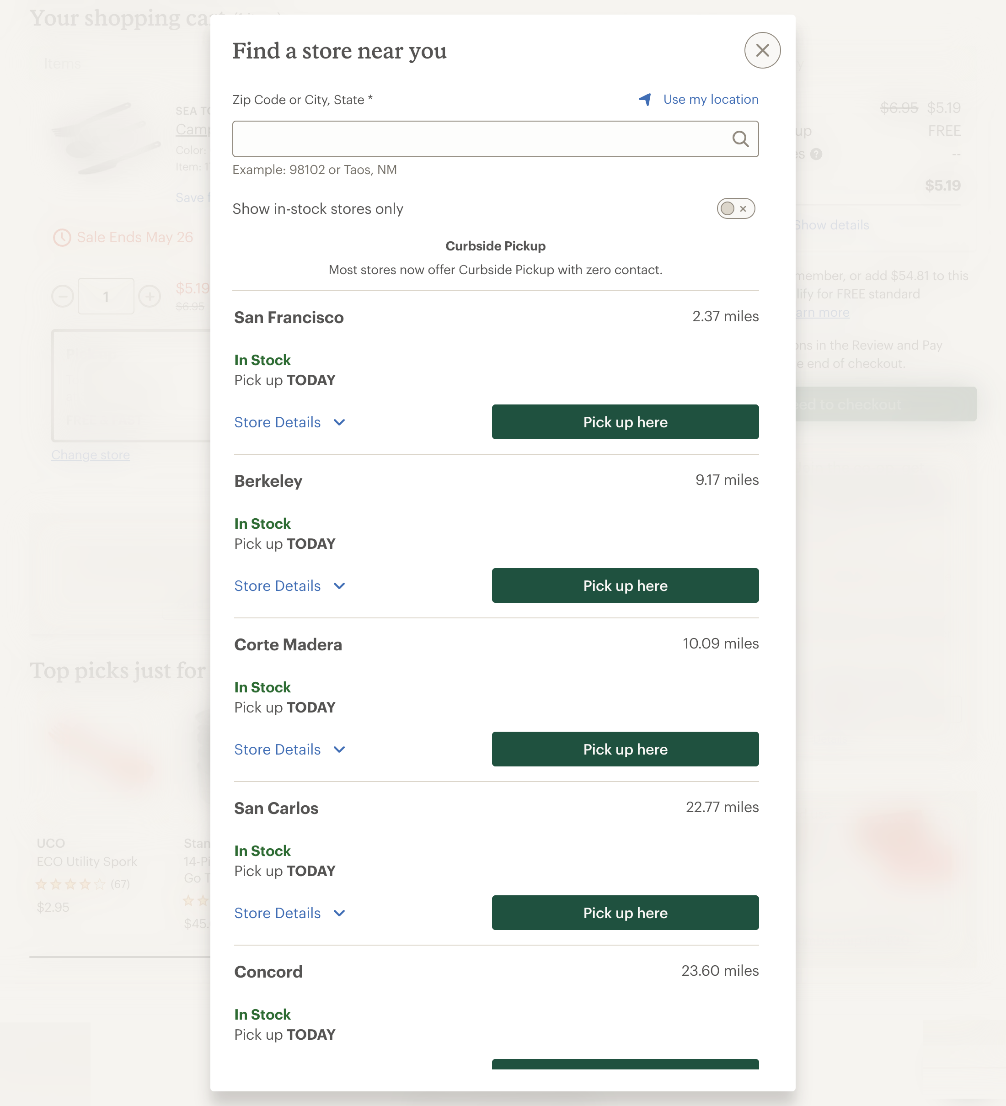Click the Concord store name heading
The height and width of the screenshot is (1106, 1006).
coord(268,972)
